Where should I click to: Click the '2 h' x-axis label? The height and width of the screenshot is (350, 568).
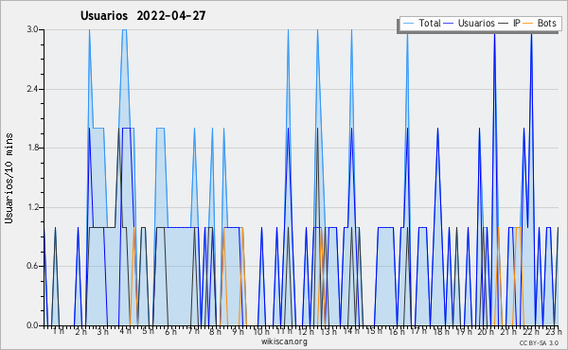pos(80,331)
